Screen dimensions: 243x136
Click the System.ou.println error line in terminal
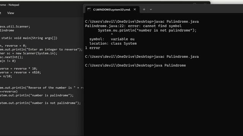coord(147,30)
